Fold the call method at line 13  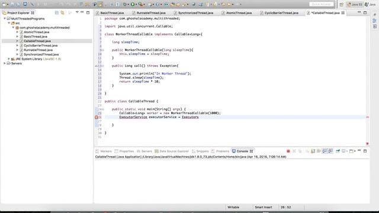103,66
